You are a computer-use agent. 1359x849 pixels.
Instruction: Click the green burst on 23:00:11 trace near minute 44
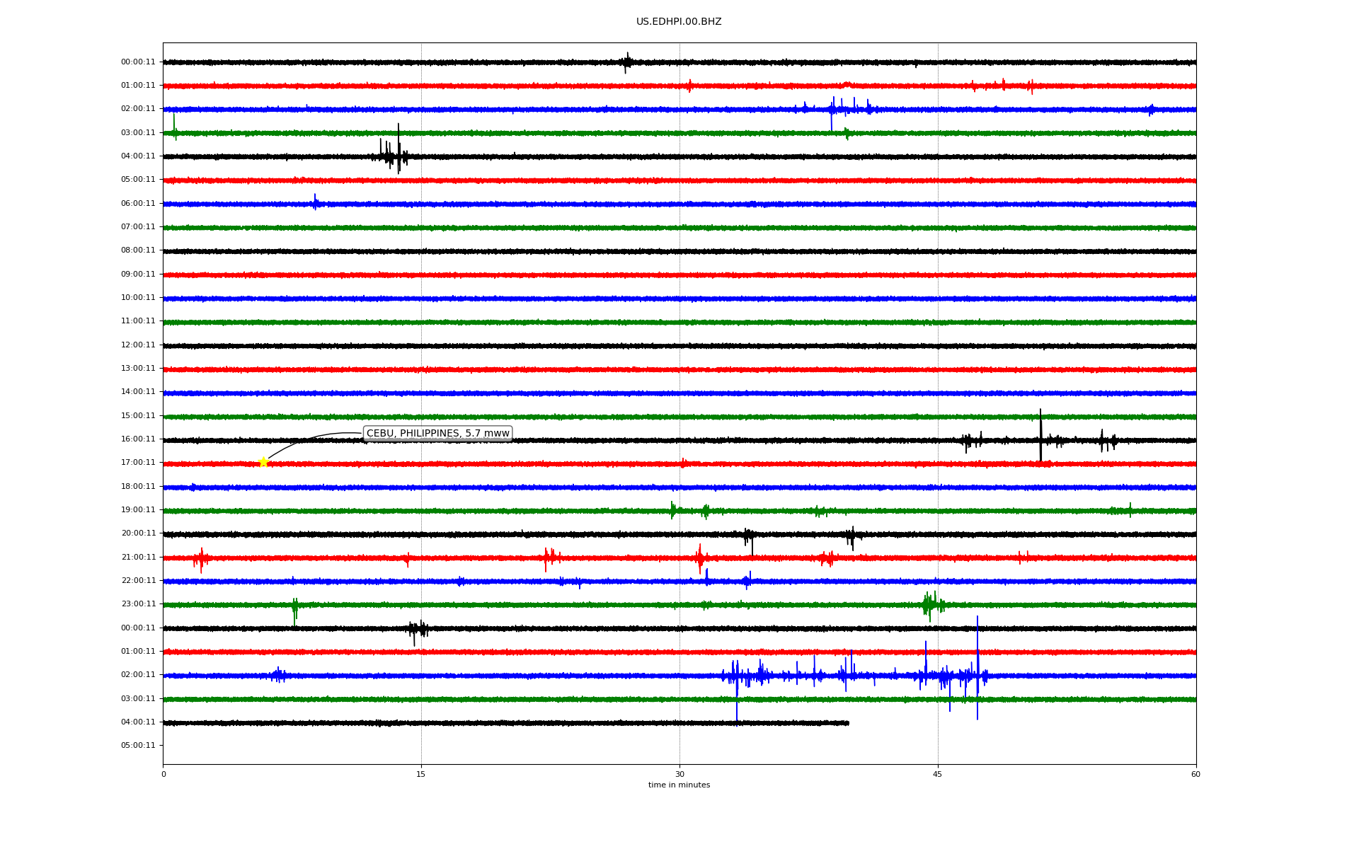pos(931,604)
